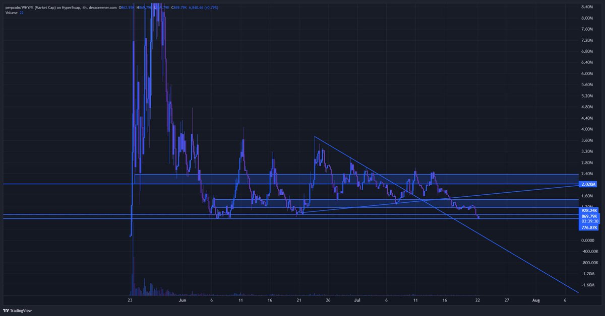Select the 776.87K price label
Viewport: 605px width, 316px height.
click(589, 227)
